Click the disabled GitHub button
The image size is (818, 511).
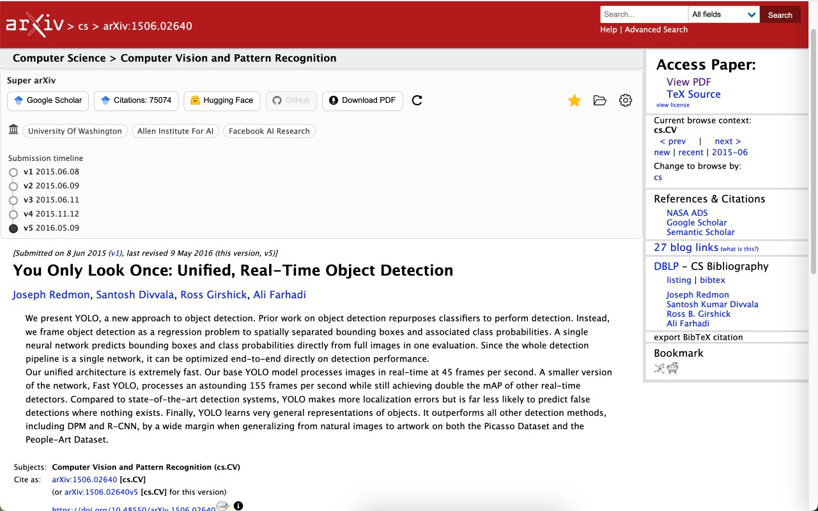[x=291, y=100]
